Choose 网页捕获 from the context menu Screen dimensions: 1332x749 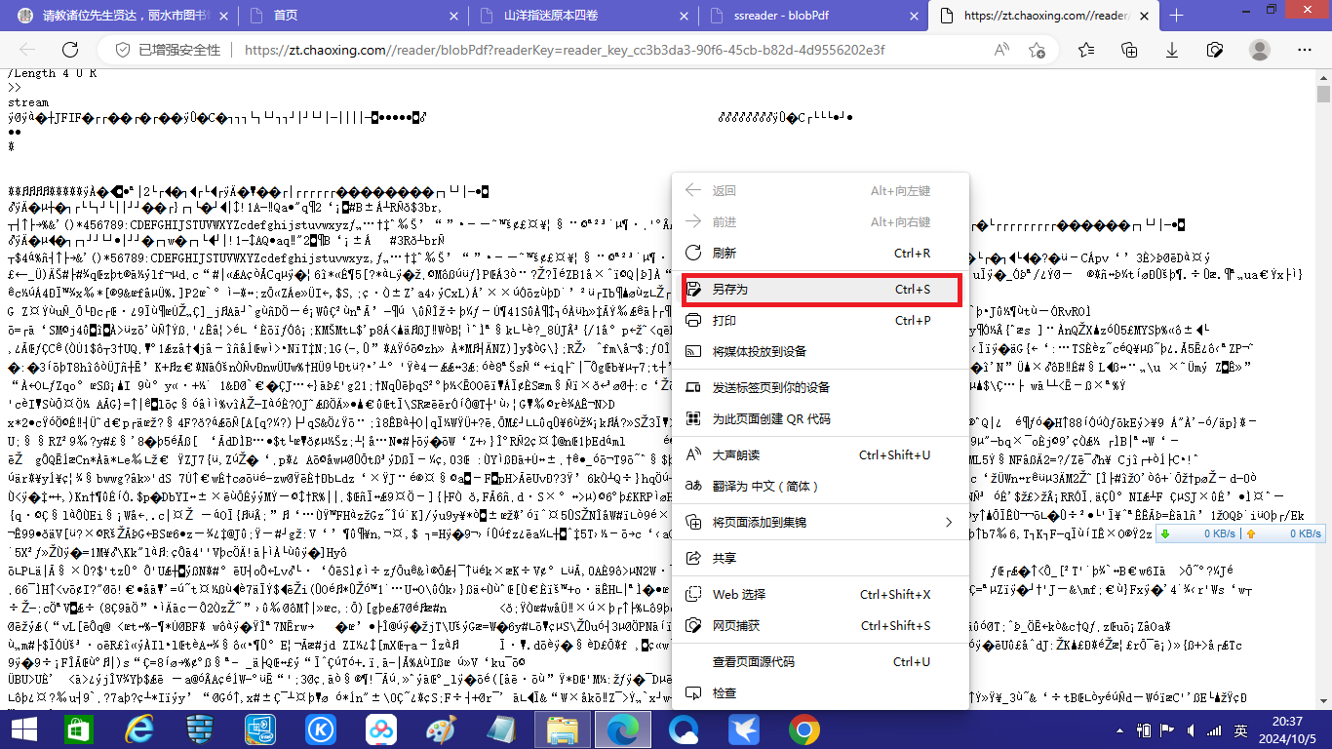pos(820,625)
